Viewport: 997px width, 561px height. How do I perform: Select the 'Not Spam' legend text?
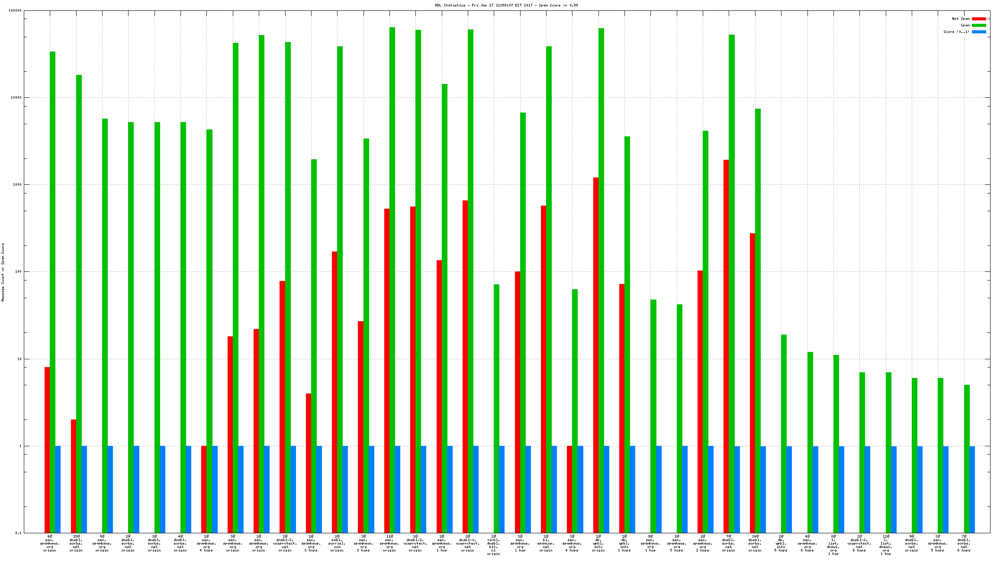pos(961,19)
